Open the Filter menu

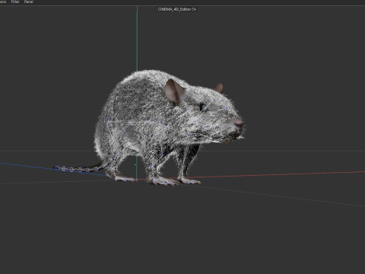point(15,2)
